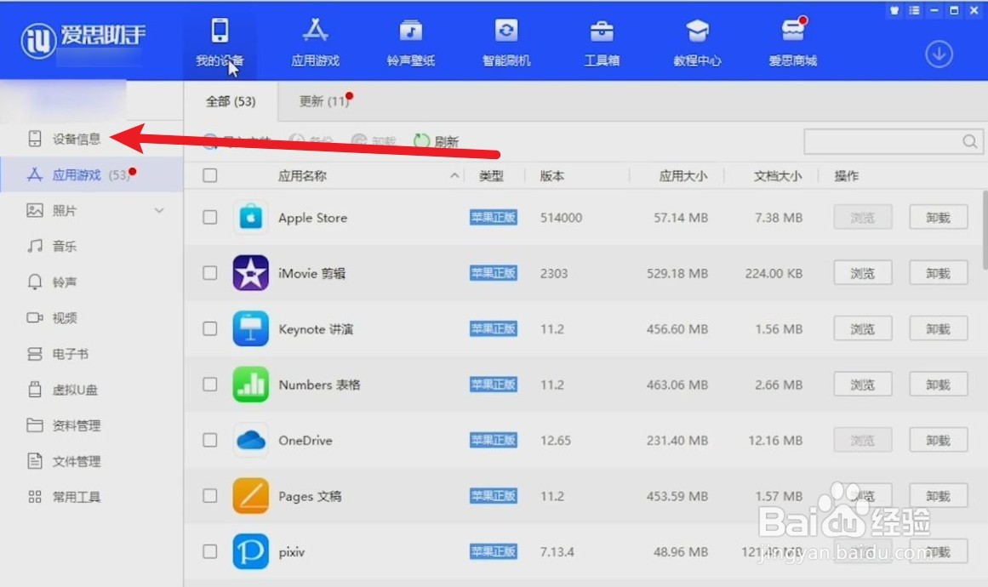This screenshot has width=988, height=587.
Task: Open 铃声壁纸 in the top bar
Action: click(411, 42)
